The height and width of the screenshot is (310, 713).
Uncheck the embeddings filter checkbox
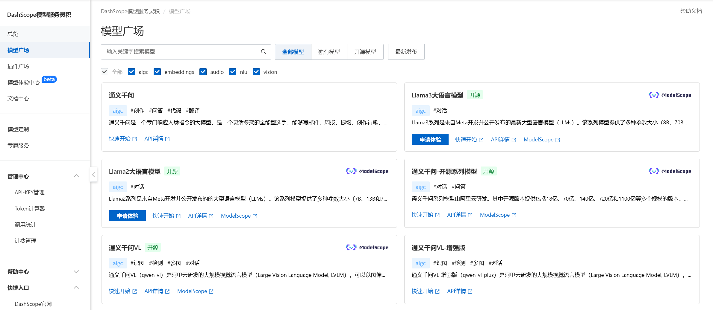coord(157,72)
